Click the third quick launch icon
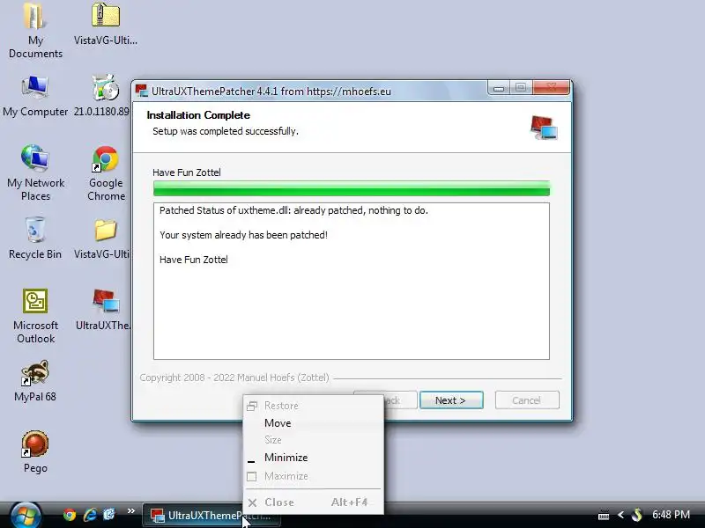The image size is (705, 528). pyautogui.click(x=109, y=514)
